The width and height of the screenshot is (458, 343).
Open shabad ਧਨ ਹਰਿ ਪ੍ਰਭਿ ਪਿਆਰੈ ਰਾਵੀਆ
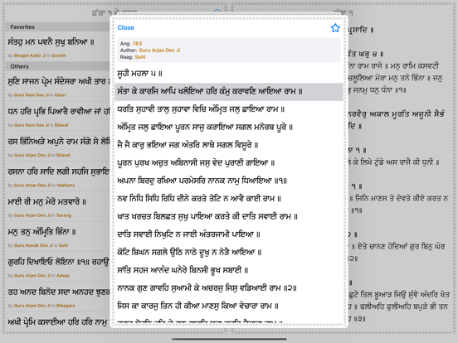click(58, 112)
